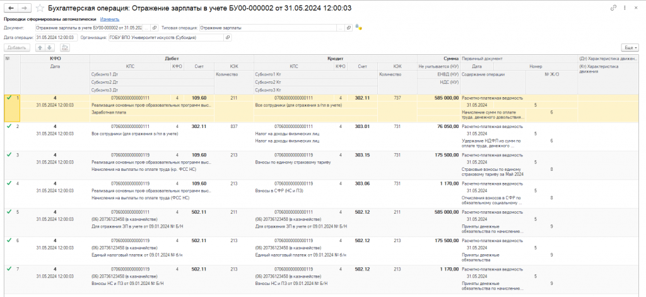Click debit cell Единый налоговый платеж от 09.01.2024
Image resolution: width=646 pixels, height=297 pixels.
[137, 255]
